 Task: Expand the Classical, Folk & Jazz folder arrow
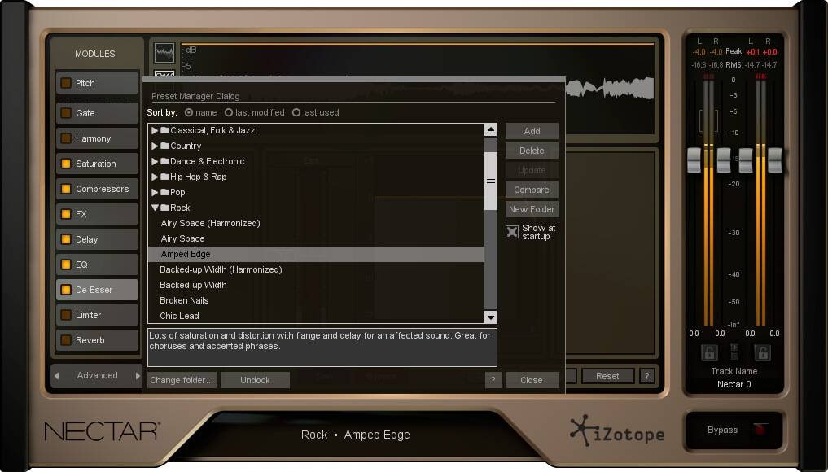tap(155, 130)
